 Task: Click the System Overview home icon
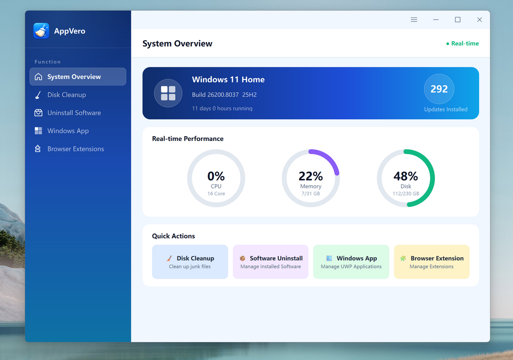click(38, 77)
